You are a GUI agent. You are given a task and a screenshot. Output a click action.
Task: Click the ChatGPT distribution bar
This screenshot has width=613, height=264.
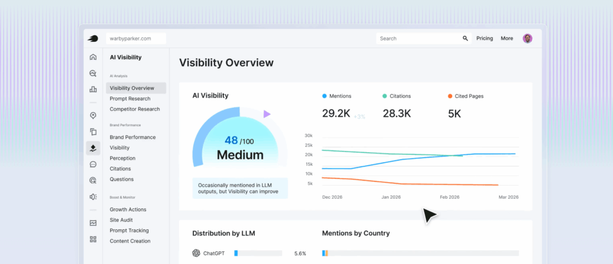258,253
